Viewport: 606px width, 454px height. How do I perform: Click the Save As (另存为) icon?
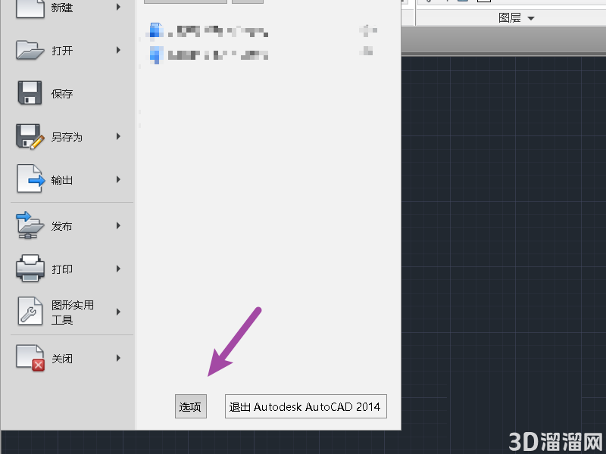coord(30,136)
